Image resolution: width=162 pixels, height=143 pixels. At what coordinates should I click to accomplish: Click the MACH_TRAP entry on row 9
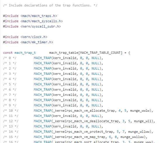68,105
